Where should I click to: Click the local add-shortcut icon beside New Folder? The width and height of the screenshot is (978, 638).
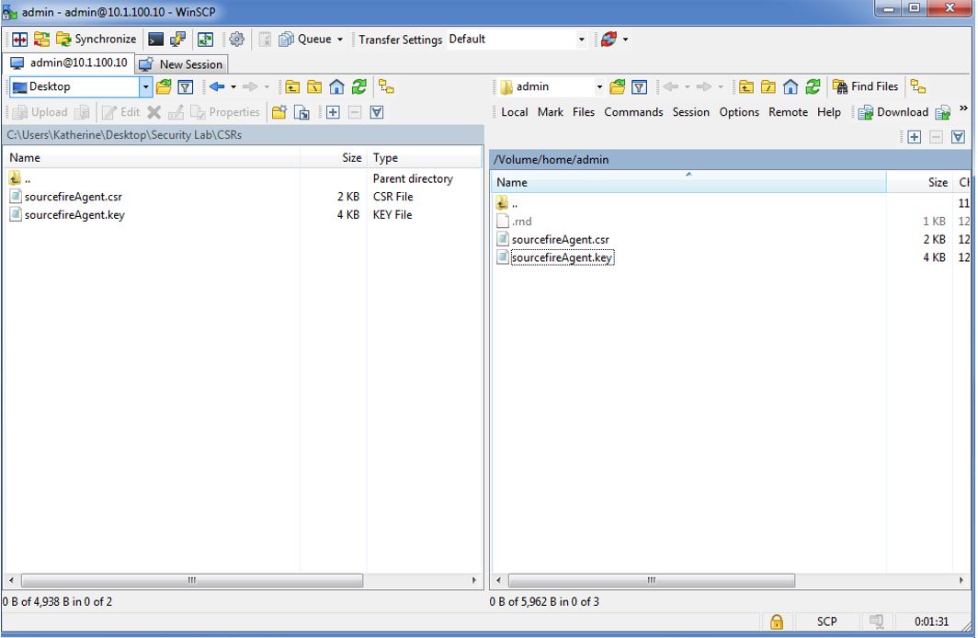point(301,112)
